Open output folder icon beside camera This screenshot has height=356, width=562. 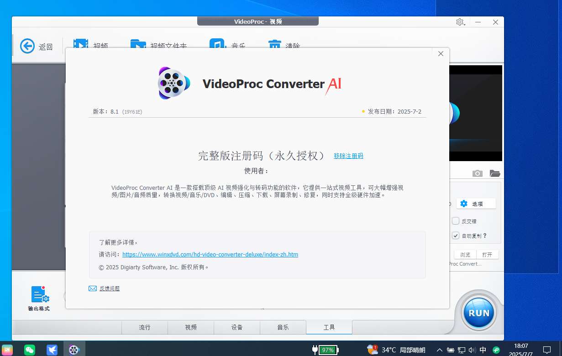coord(495,173)
